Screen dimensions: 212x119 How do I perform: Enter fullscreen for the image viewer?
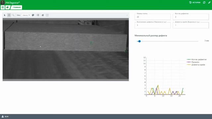pyautogui.click(x=47, y=15)
